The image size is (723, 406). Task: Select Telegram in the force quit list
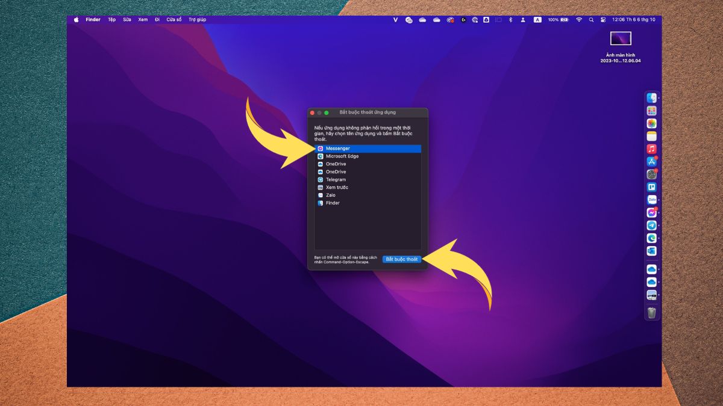click(368, 180)
